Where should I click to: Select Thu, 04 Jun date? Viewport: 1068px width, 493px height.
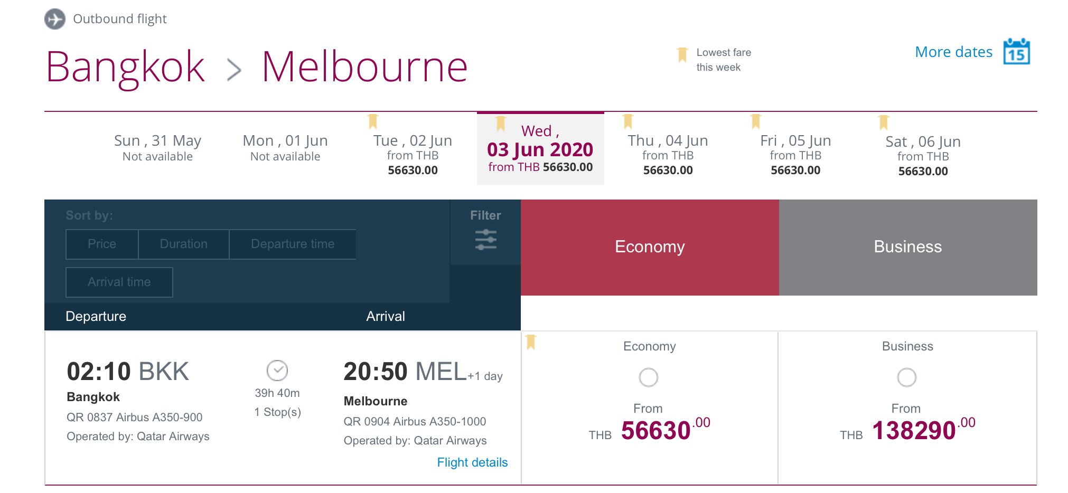(668, 155)
